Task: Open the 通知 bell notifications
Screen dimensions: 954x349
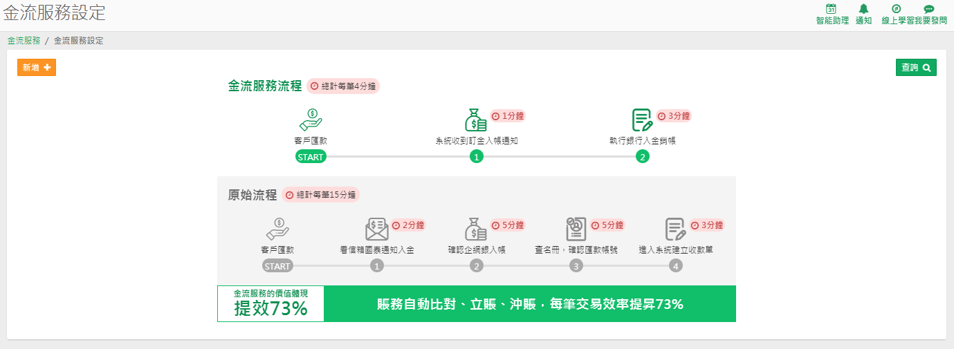Action: tap(863, 9)
